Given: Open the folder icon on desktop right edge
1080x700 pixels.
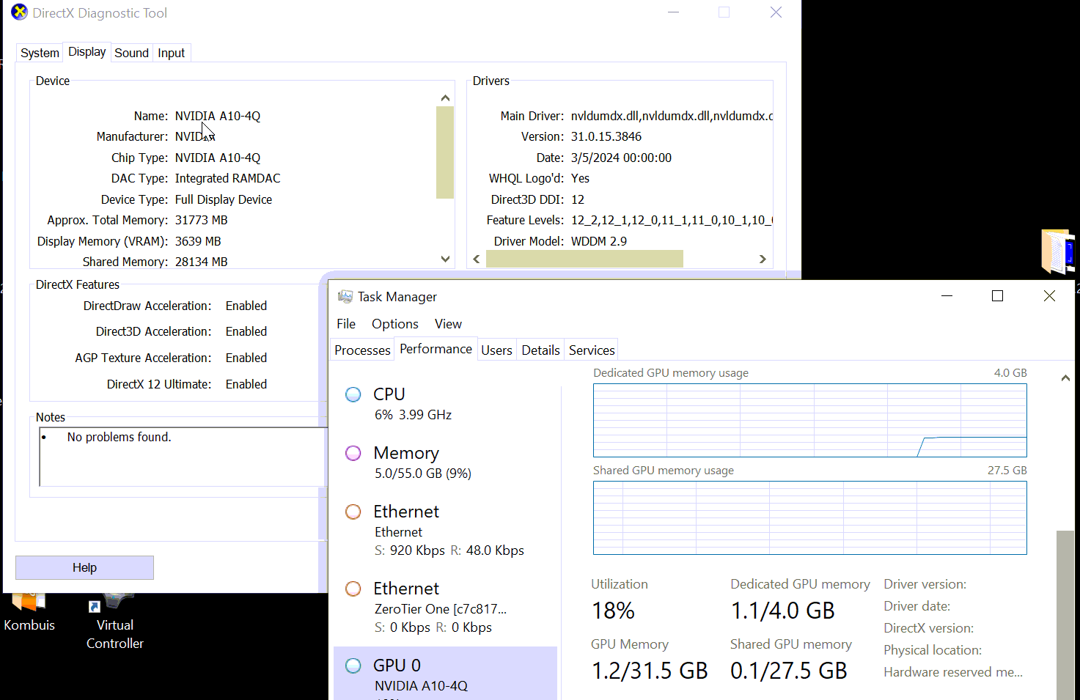Looking at the screenshot, I should (1058, 251).
